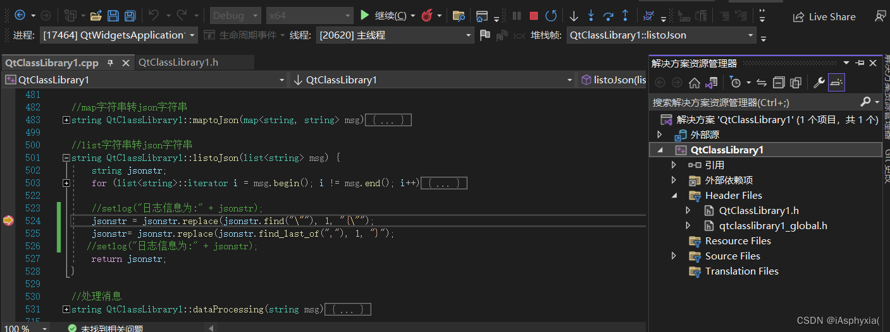Viewport: 890px width, 332px height.
Task: Collapse the listoJson function on line 501
Action: (x=66, y=158)
